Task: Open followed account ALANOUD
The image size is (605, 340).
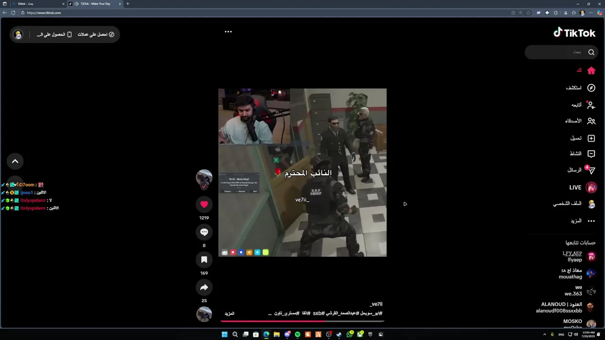Action: (565, 307)
